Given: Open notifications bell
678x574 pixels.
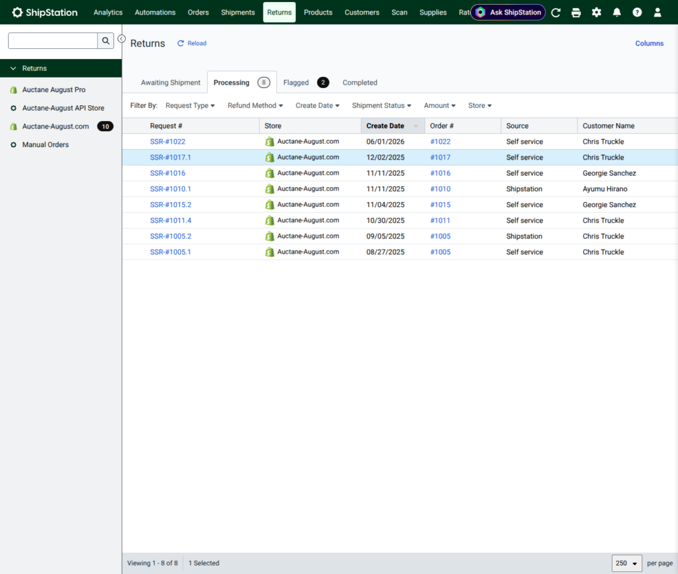Looking at the screenshot, I should (616, 12).
